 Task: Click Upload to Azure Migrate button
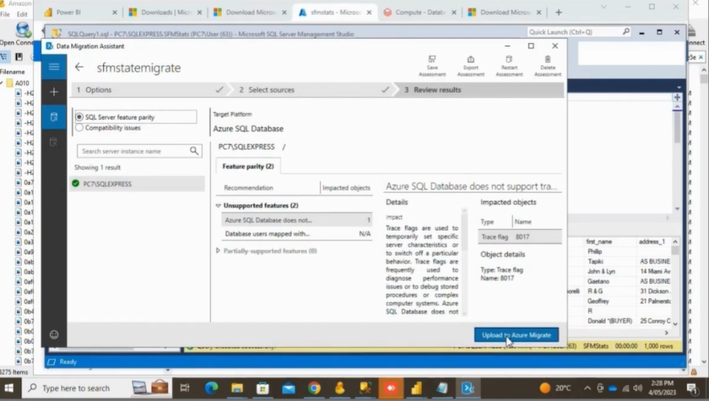tap(517, 334)
